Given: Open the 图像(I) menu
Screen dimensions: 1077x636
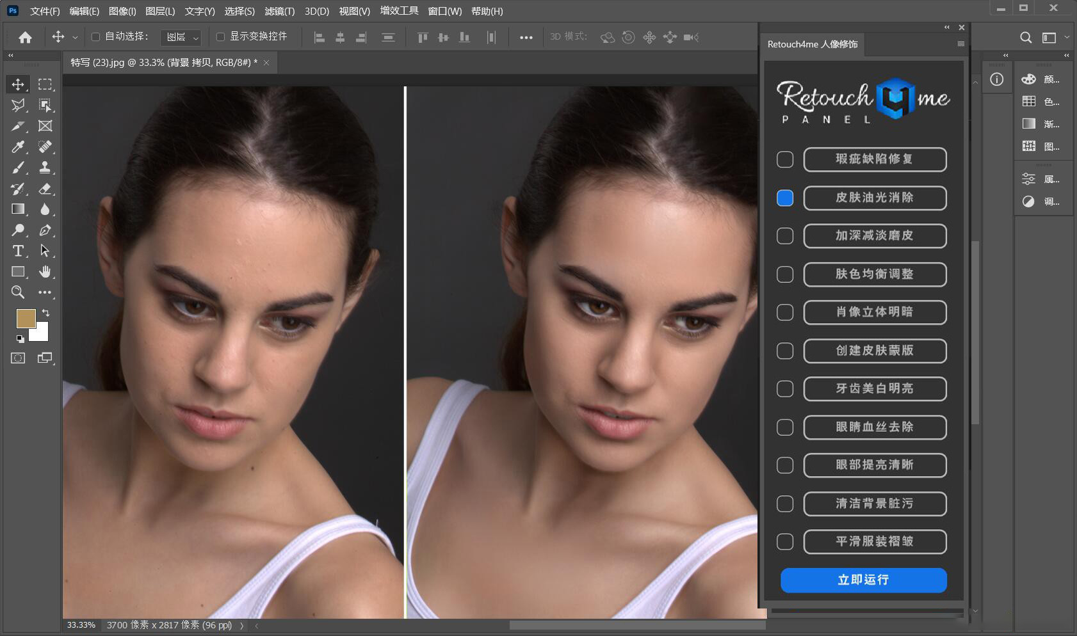Looking at the screenshot, I should 122,11.
